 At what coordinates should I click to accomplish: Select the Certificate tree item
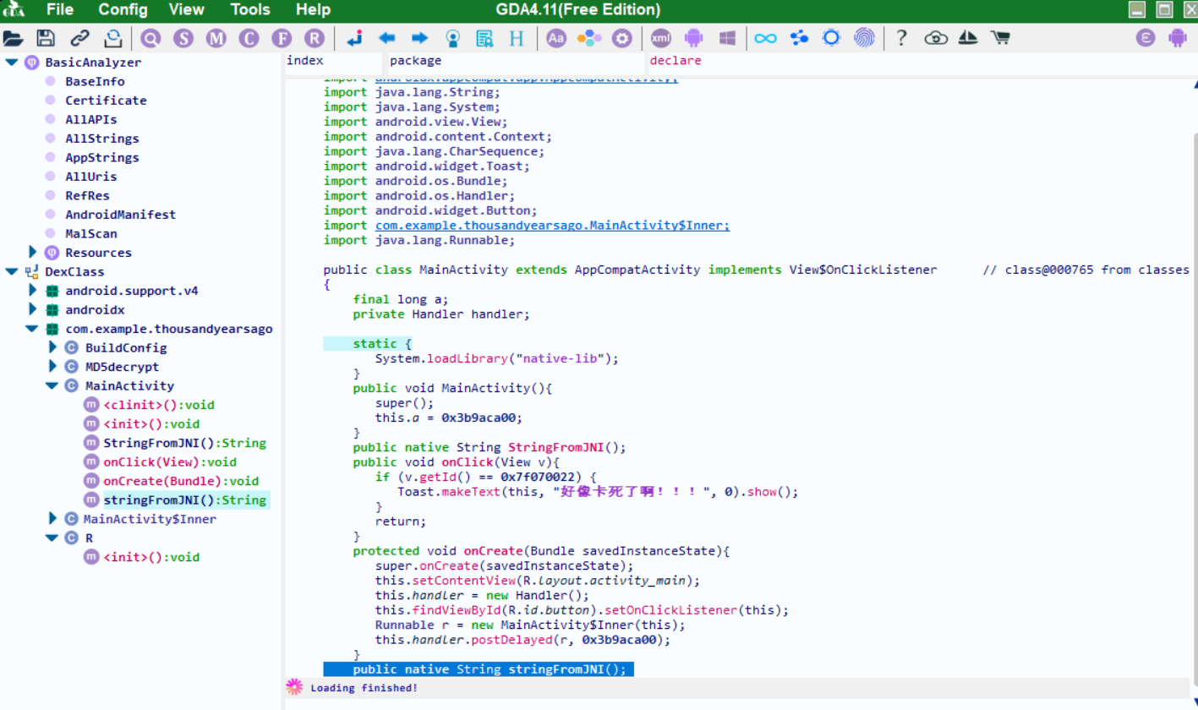click(106, 101)
